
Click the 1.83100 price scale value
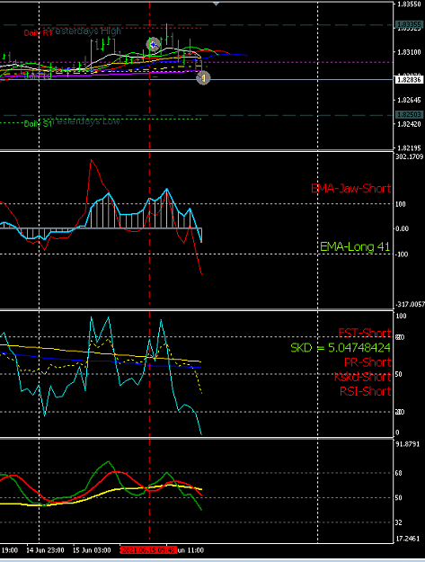(409, 52)
